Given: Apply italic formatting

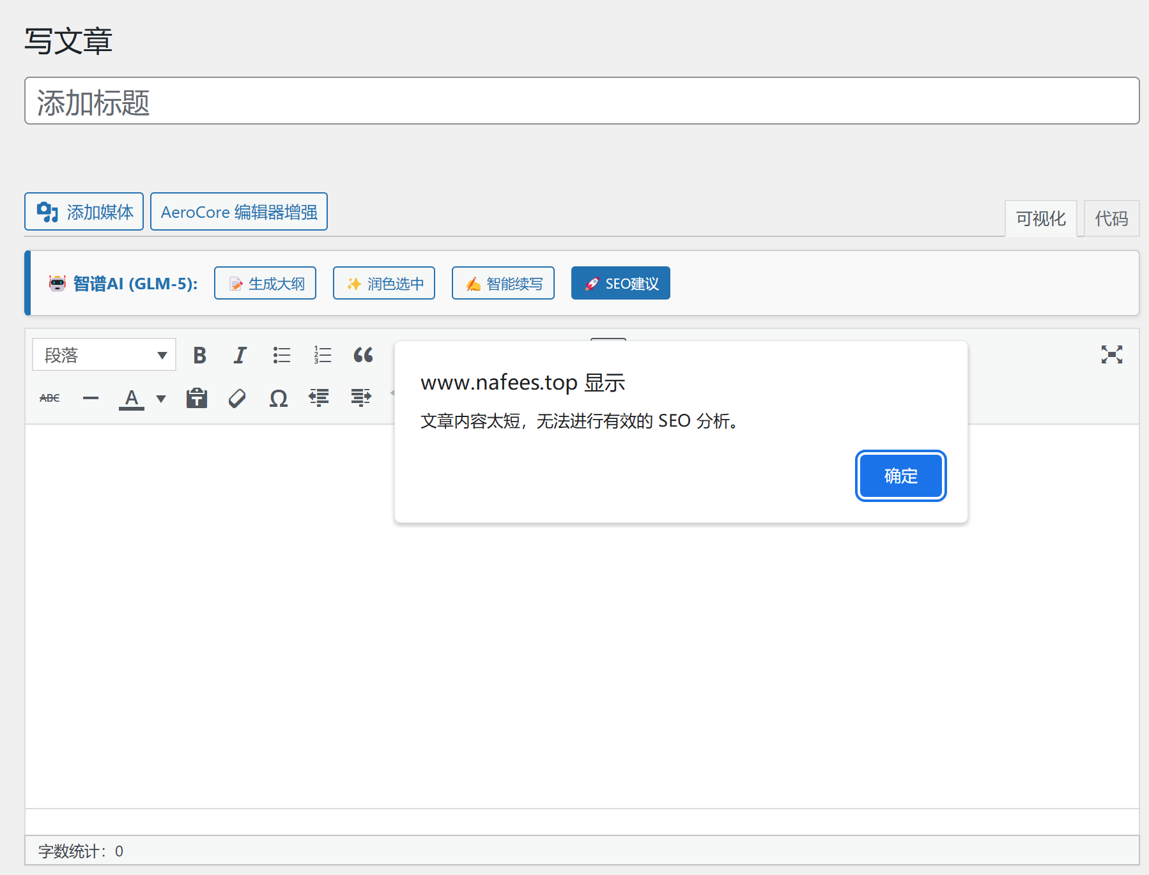Looking at the screenshot, I should click(240, 355).
